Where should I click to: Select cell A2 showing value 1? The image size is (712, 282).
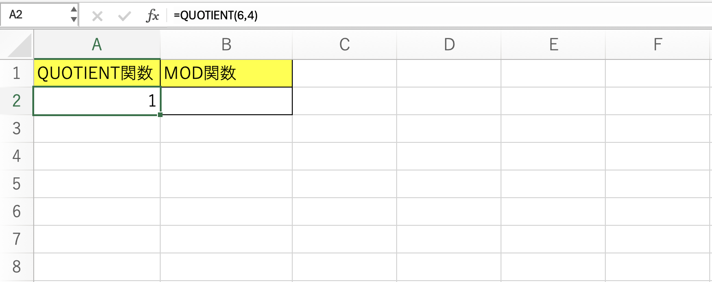(x=97, y=100)
